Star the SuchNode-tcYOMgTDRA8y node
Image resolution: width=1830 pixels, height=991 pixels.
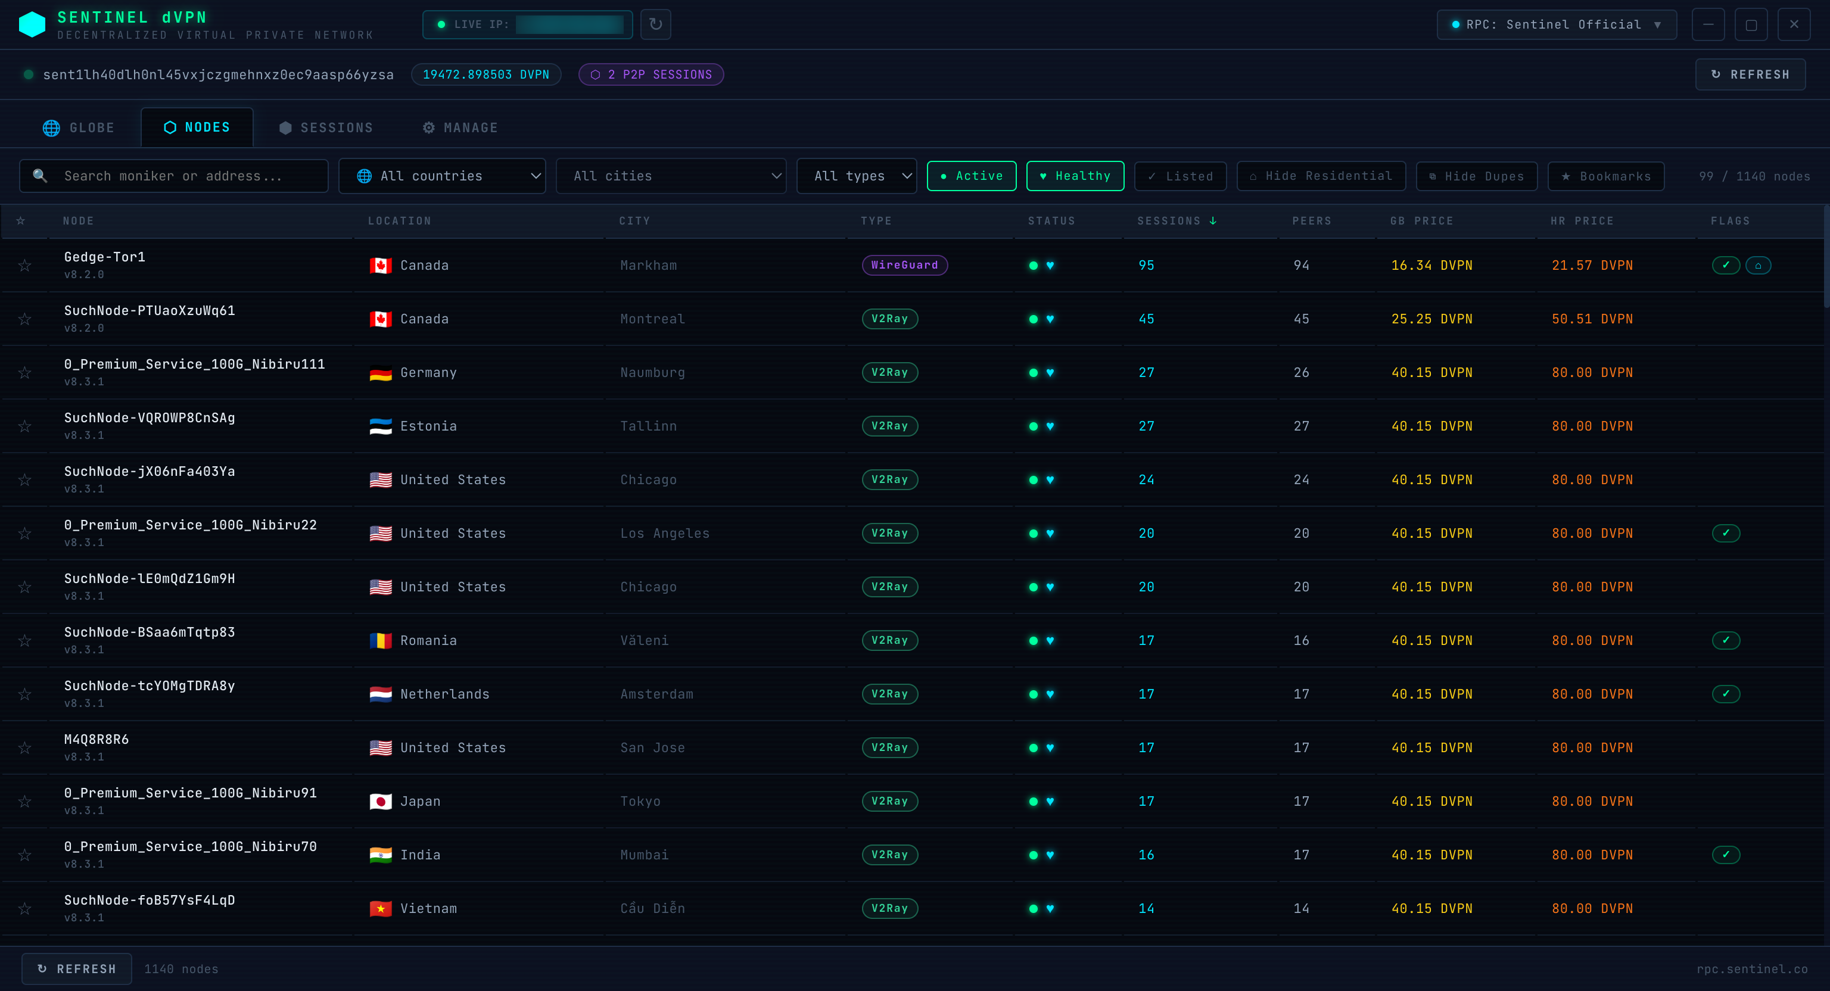25,694
